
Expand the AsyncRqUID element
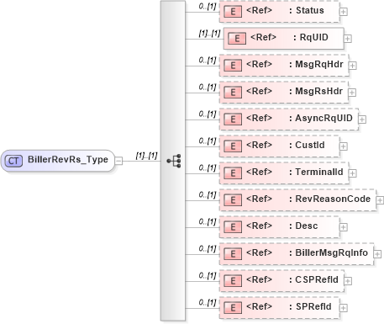click(x=362, y=120)
